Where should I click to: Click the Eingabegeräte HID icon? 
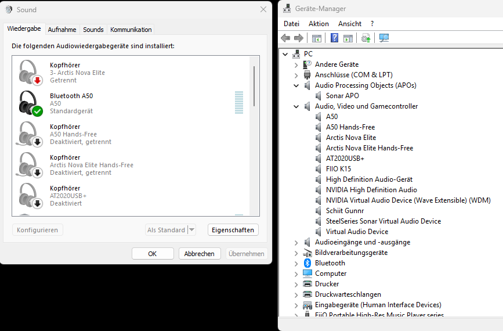pyautogui.click(x=307, y=305)
